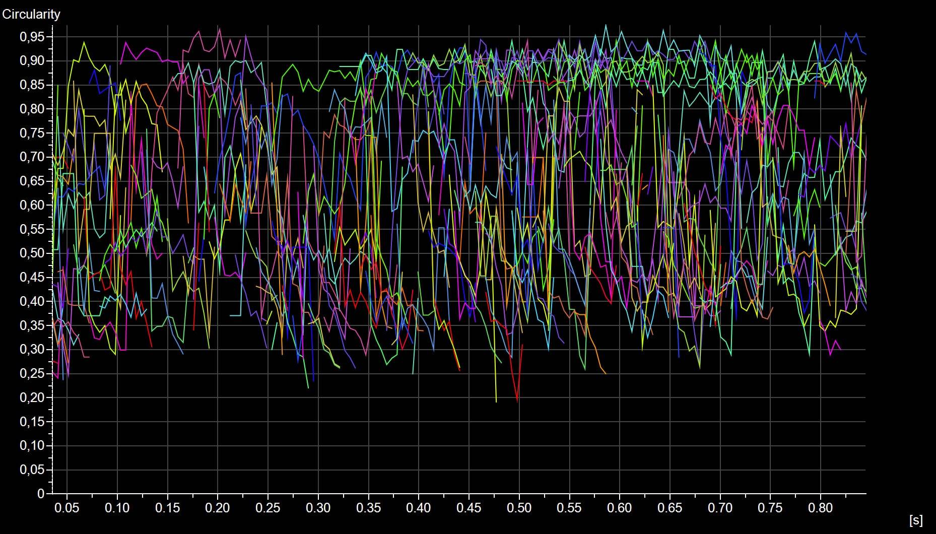936x534 pixels.
Task: Click the 0,15 y-axis value
Action: [x=32, y=422]
